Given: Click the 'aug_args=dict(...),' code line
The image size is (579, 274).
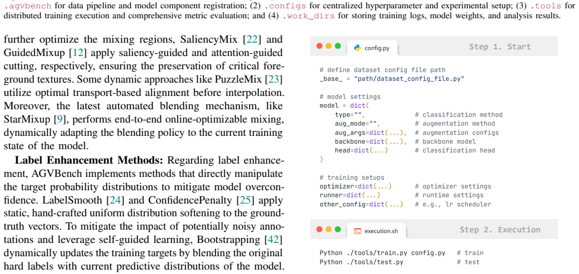Looking at the screenshot, I should tap(371, 133).
